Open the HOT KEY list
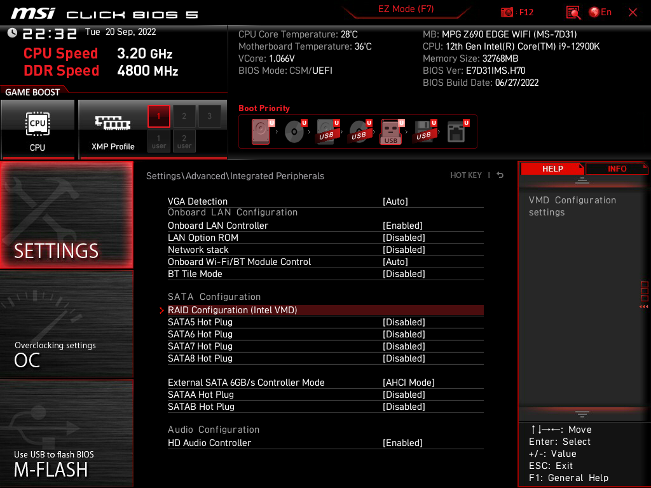Screen dimensions: 651x488 [x=466, y=175]
